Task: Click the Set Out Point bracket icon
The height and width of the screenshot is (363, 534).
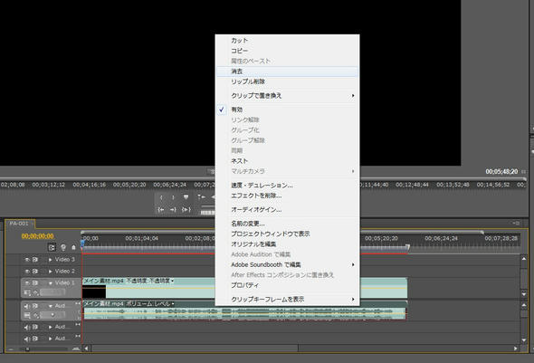Action: (174, 197)
